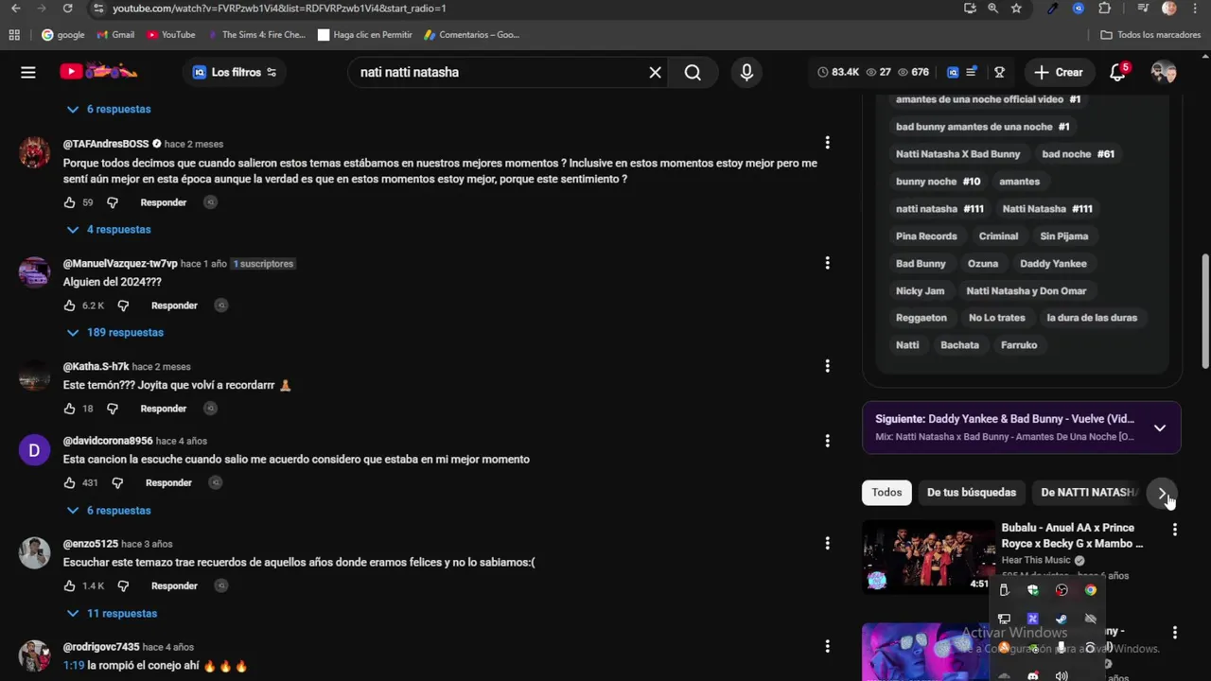The image size is (1211, 681).
Task: Dislike the @enzo5125 comment
Action: tap(123, 585)
